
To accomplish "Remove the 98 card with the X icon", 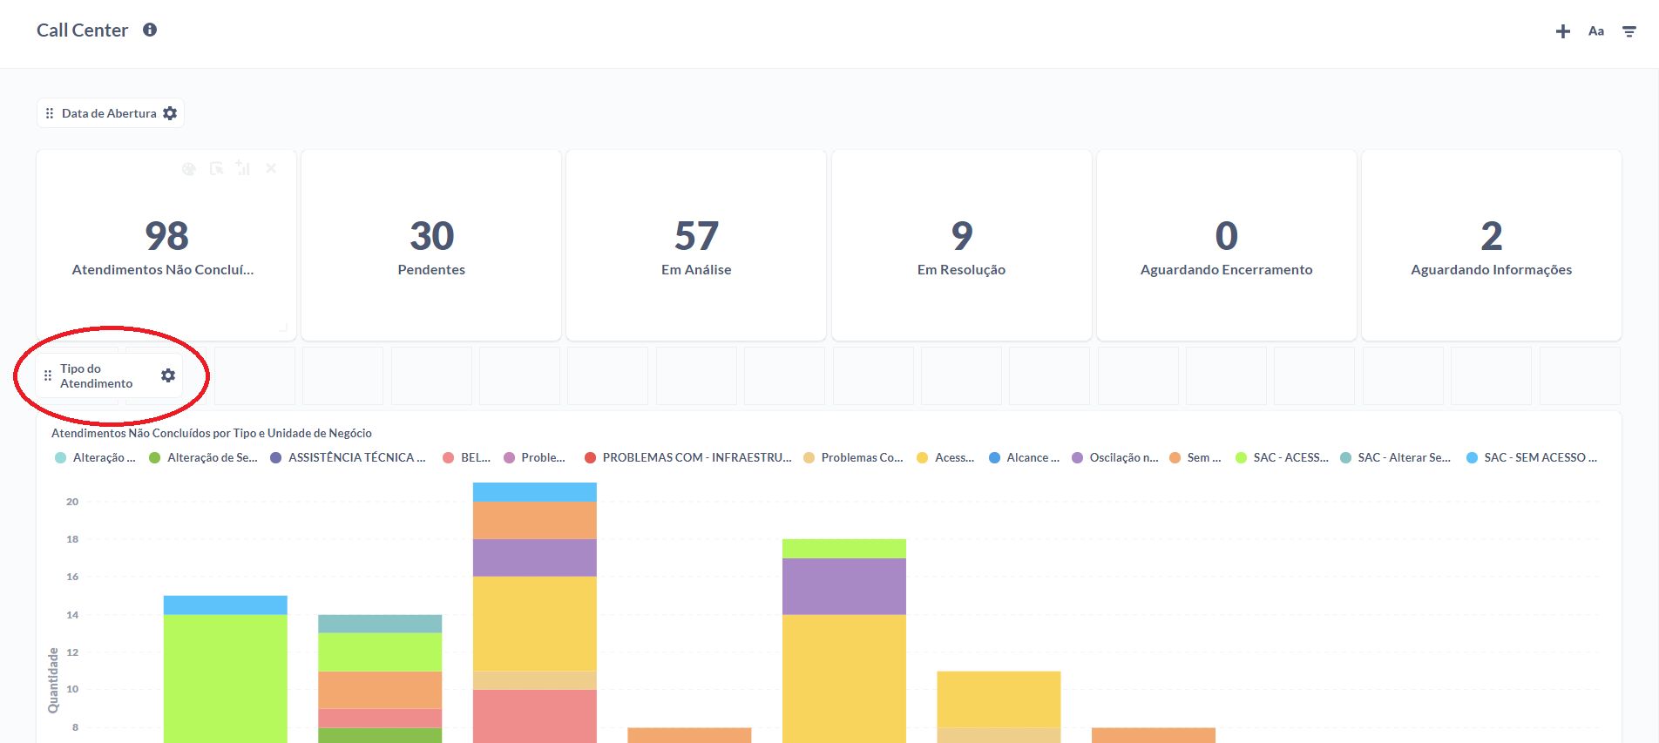I will coord(271,168).
